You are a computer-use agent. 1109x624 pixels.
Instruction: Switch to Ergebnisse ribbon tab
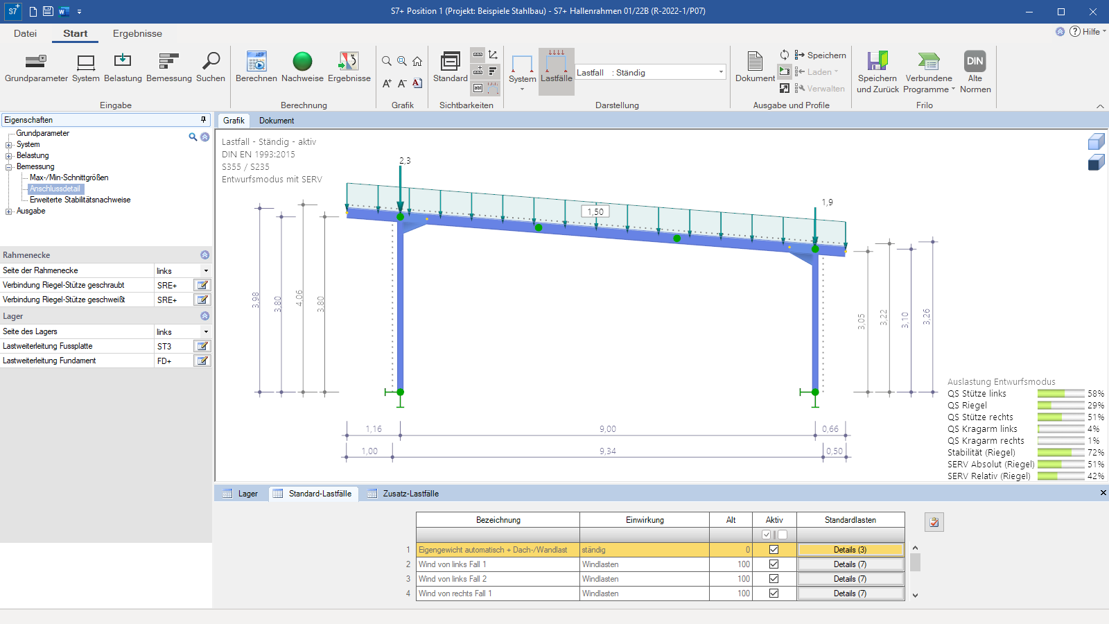[x=137, y=33]
